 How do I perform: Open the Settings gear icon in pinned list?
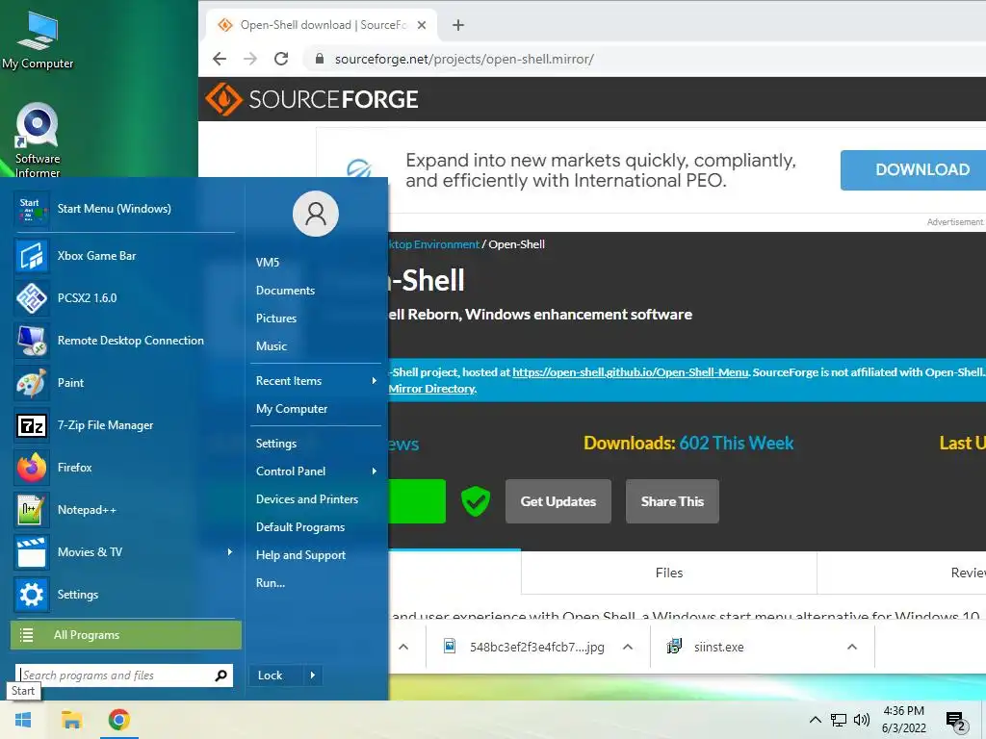(32, 595)
